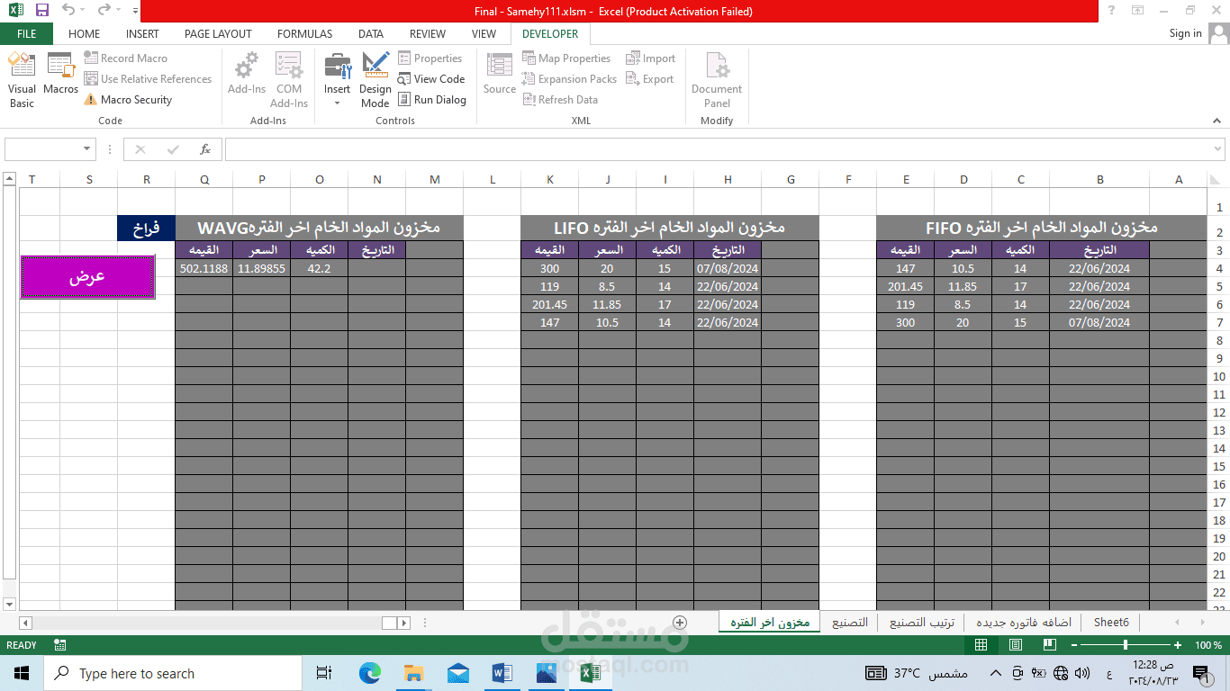This screenshot has width=1230, height=691.
Task: Click the 100 % zoom level
Action: [1208, 645]
